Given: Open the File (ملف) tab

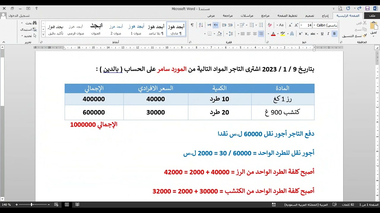Looking at the screenshot, I should pos(372,16).
